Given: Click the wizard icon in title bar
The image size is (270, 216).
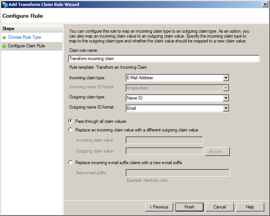Looking at the screenshot, I should tap(4, 5).
